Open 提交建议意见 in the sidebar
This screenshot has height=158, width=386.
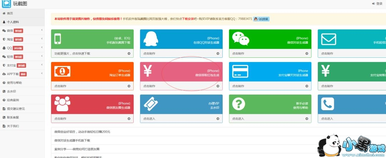22,109
